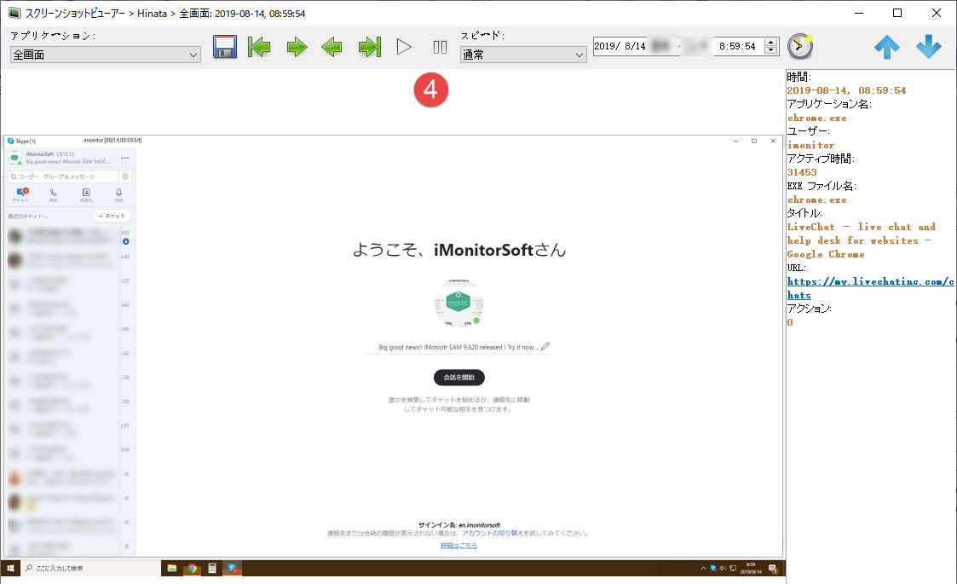This screenshot has width=957, height=584.
Task: Click the Skype search box in screenshot
Action: [63, 176]
